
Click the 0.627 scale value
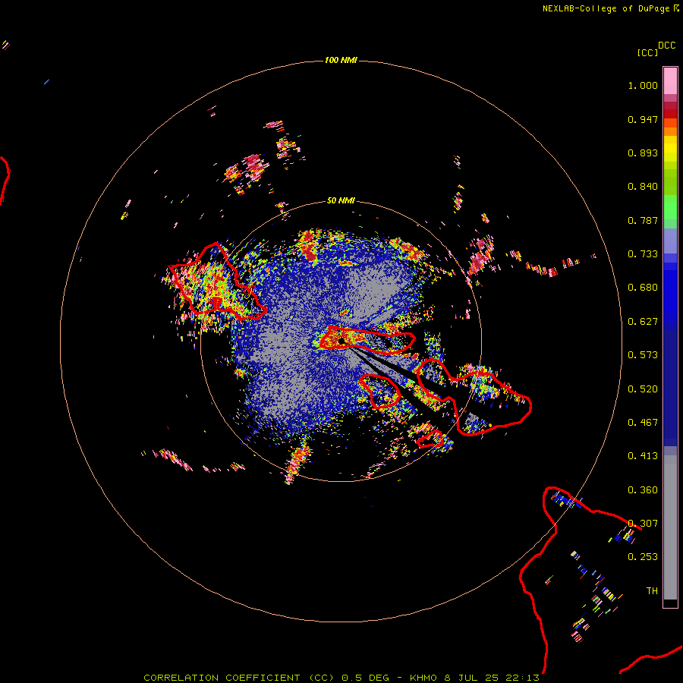point(643,322)
